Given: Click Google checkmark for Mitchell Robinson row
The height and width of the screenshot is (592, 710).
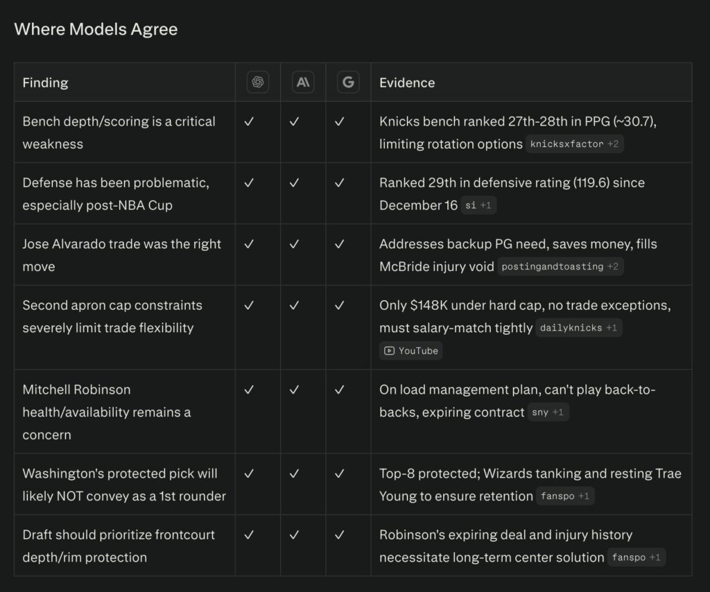Looking at the screenshot, I should (x=339, y=390).
